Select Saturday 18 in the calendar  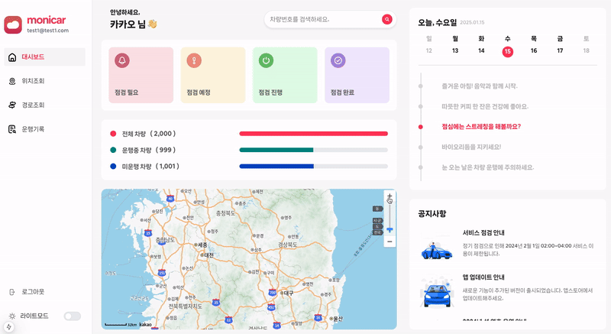point(586,50)
